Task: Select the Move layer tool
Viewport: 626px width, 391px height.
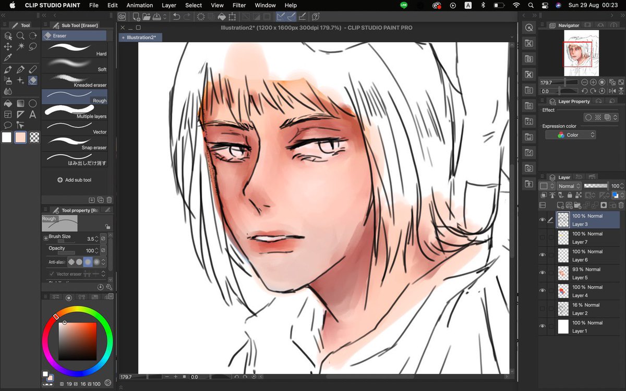Action: pos(8,47)
